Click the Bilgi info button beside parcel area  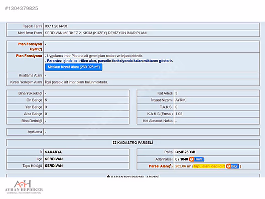coord(232,166)
